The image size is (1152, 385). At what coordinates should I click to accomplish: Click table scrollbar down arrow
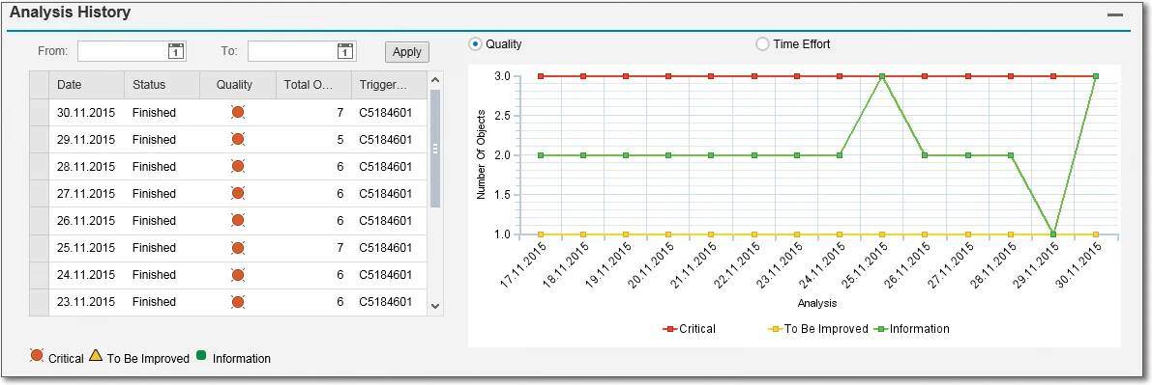coord(435,306)
